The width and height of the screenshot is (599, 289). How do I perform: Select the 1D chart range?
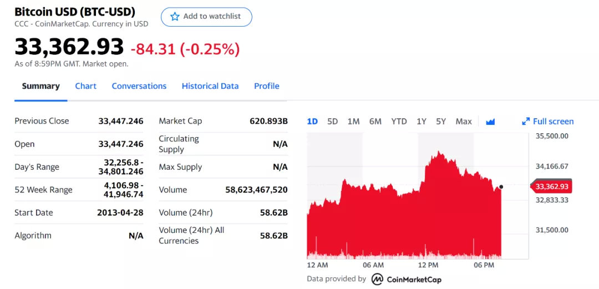point(312,121)
